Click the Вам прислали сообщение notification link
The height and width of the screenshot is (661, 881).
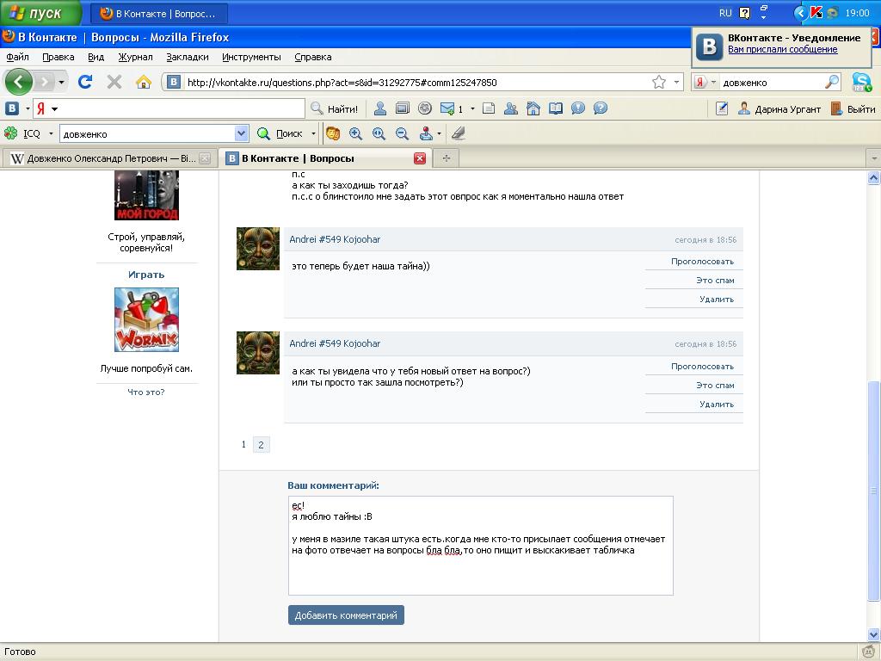click(x=782, y=49)
